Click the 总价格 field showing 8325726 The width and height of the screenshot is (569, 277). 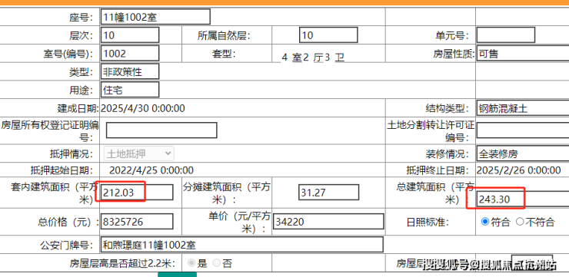click(x=137, y=221)
